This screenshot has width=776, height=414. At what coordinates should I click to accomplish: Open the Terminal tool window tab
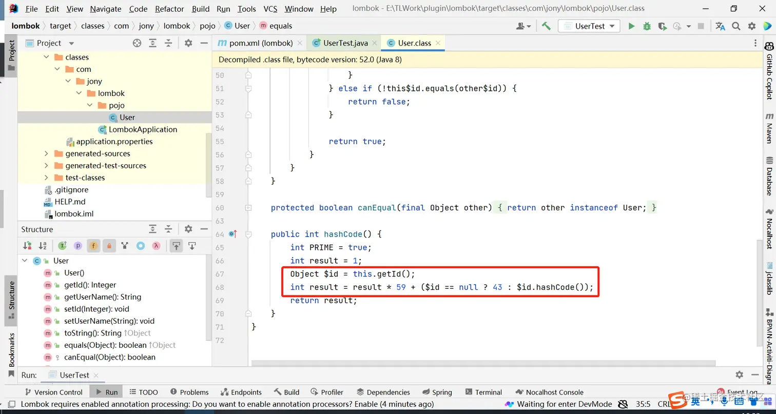[482, 392]
